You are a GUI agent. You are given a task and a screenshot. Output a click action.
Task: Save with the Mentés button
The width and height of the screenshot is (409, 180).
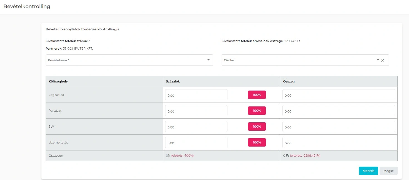click(x=368, y=171)
